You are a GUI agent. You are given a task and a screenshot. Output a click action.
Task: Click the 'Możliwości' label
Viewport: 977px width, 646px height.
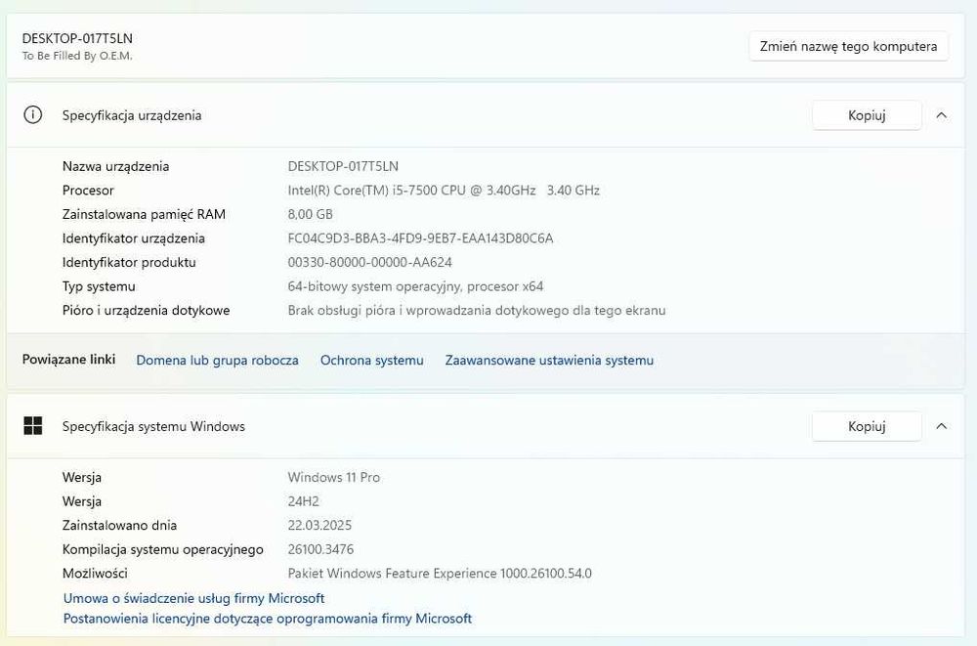[x=95, y=574]
